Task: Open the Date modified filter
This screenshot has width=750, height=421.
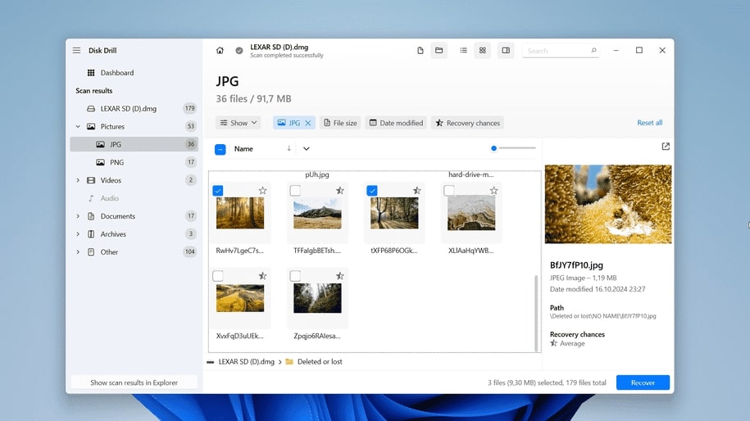Action: (x=396, y=123)
